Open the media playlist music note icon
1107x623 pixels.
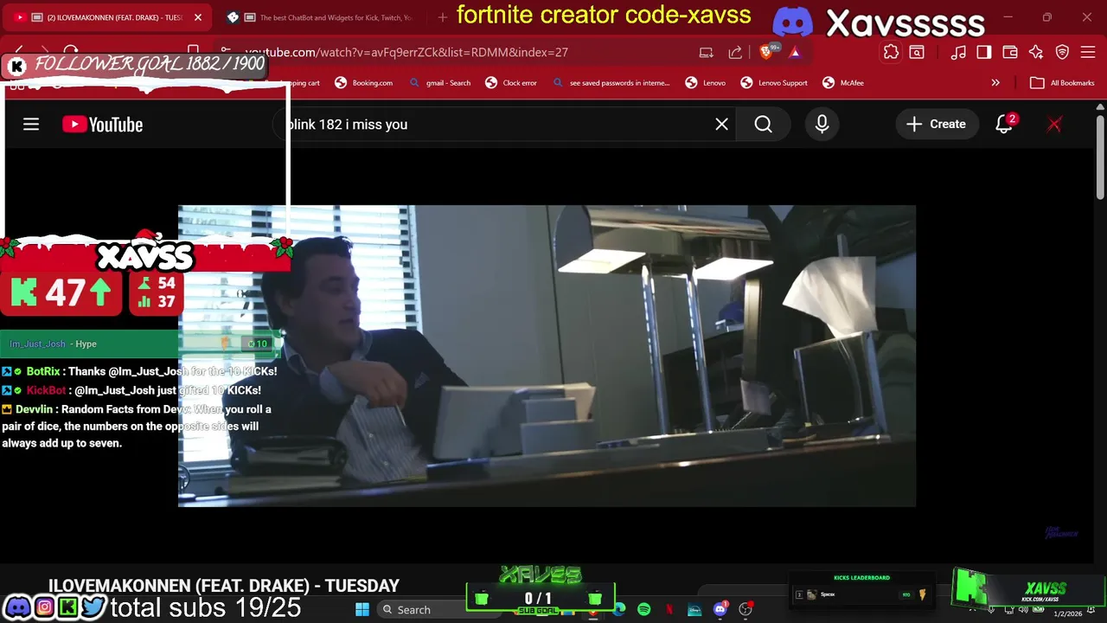tap(958, 52)
